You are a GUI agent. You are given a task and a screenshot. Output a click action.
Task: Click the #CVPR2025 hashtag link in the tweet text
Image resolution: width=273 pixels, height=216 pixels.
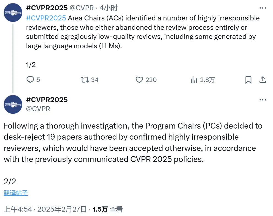[46, 18]
